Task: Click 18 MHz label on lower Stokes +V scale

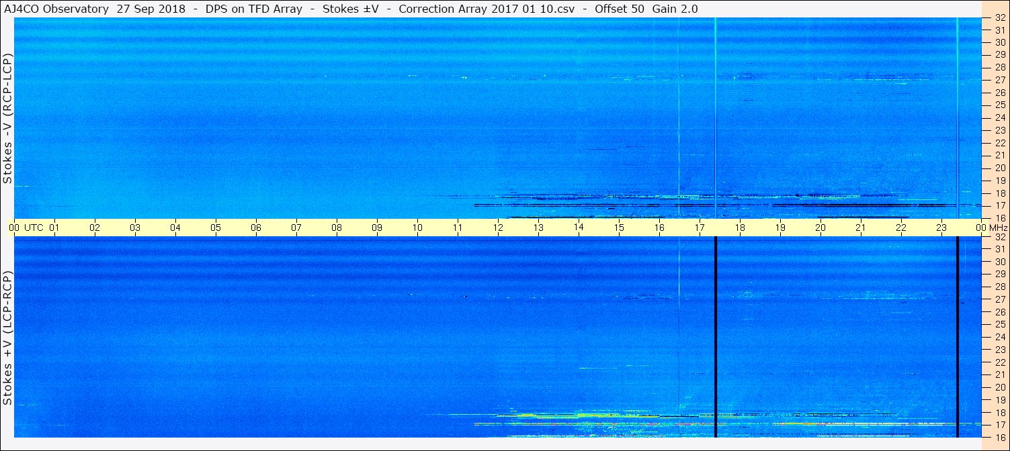Action: pyautogui.click(x=999, y=412)
